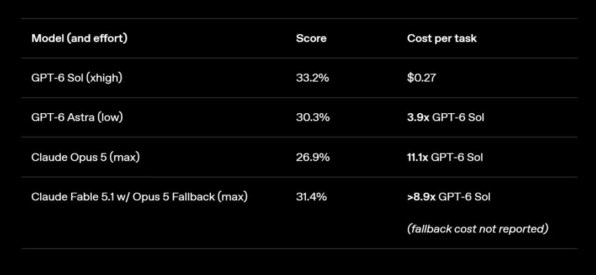The image size is (596, 275).
Task: Click the fallback cost not reported note
Action: [478, 229]
